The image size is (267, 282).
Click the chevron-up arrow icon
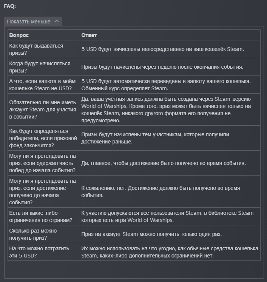pyautogui.click(x=57, y=21)
